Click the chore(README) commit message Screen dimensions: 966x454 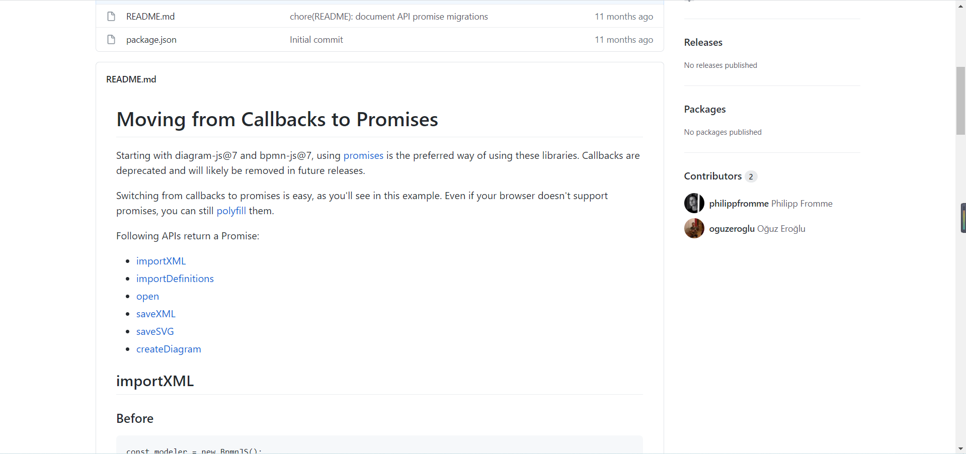(x=388, y=16)
